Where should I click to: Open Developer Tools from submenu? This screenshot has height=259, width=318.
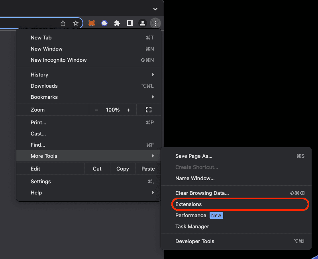236,241
